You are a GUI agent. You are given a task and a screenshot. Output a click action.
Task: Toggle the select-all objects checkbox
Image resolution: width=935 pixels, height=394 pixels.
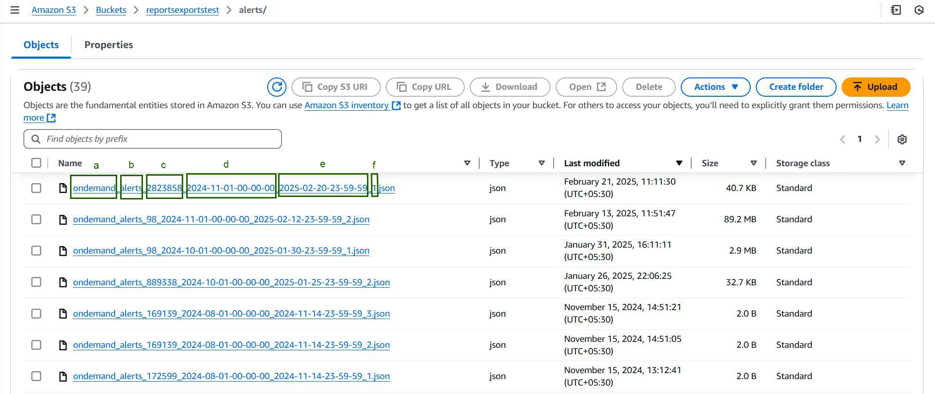36,163
